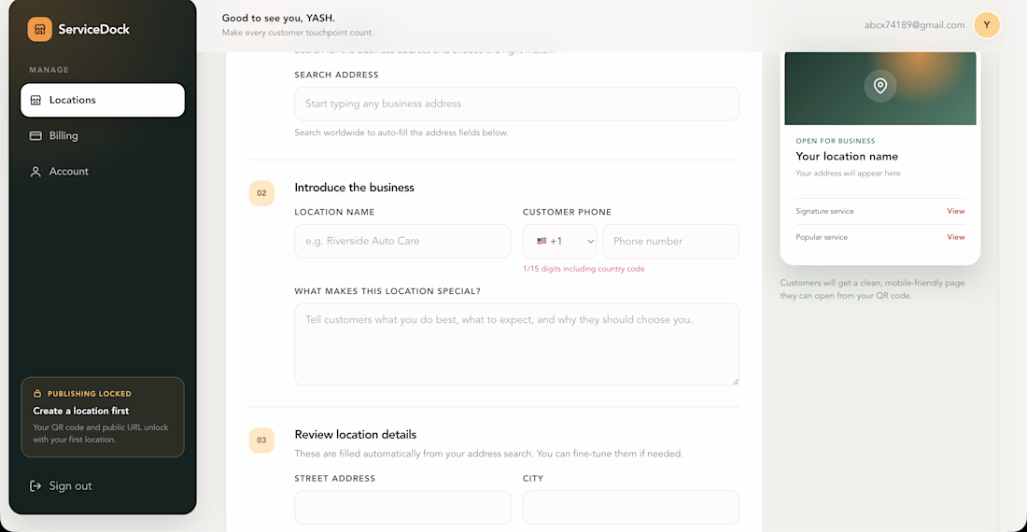The image size is (1027, 532).
Task: Focus the Street Address input field
Action: click(x=402, y=507)
